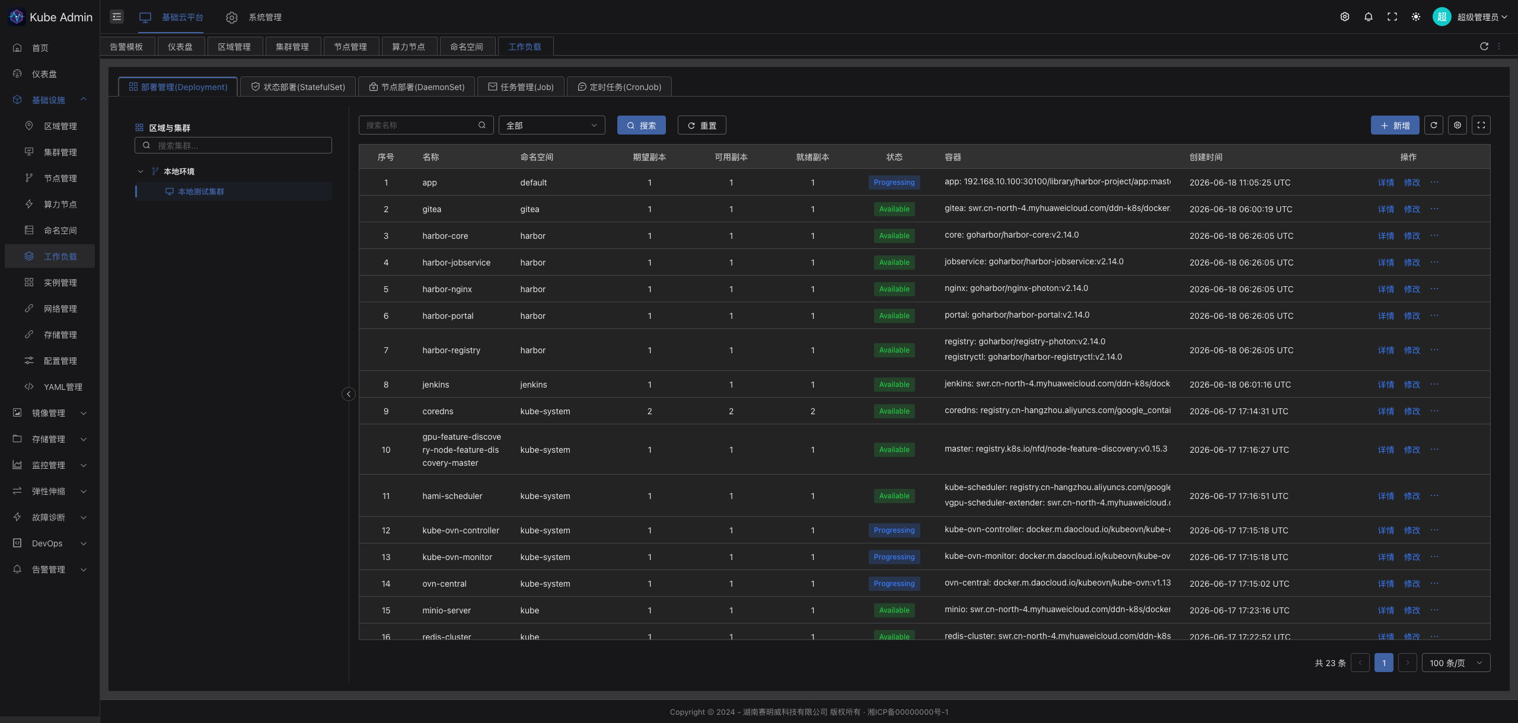
Task: Click the 重置 button
Action: [702, 125]
